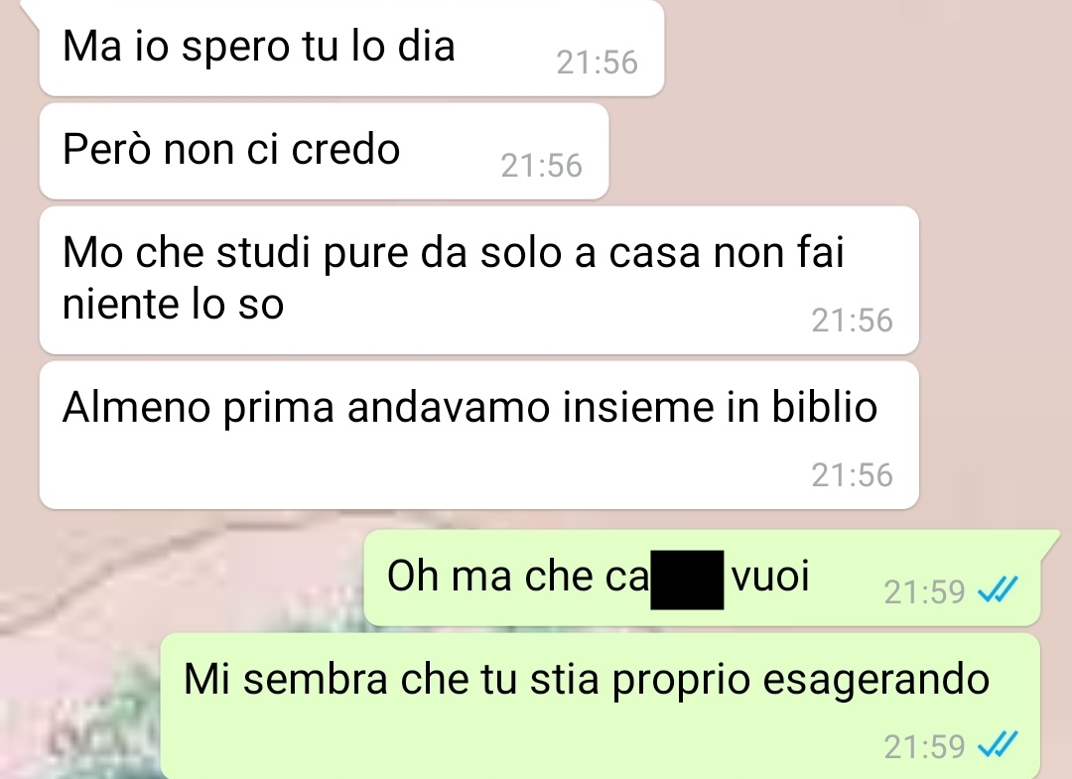
Task: Tap message 'Mo che studi pure da solo'
Action: (478, 280)
